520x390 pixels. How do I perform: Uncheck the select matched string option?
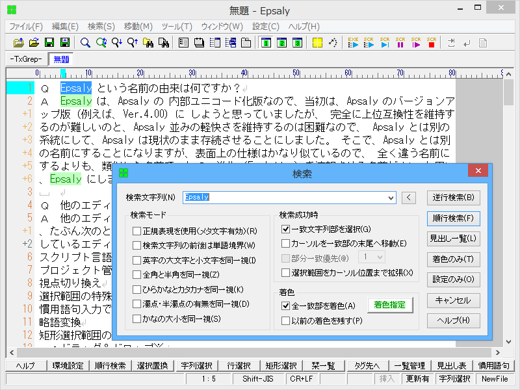[x=285, y=229]
